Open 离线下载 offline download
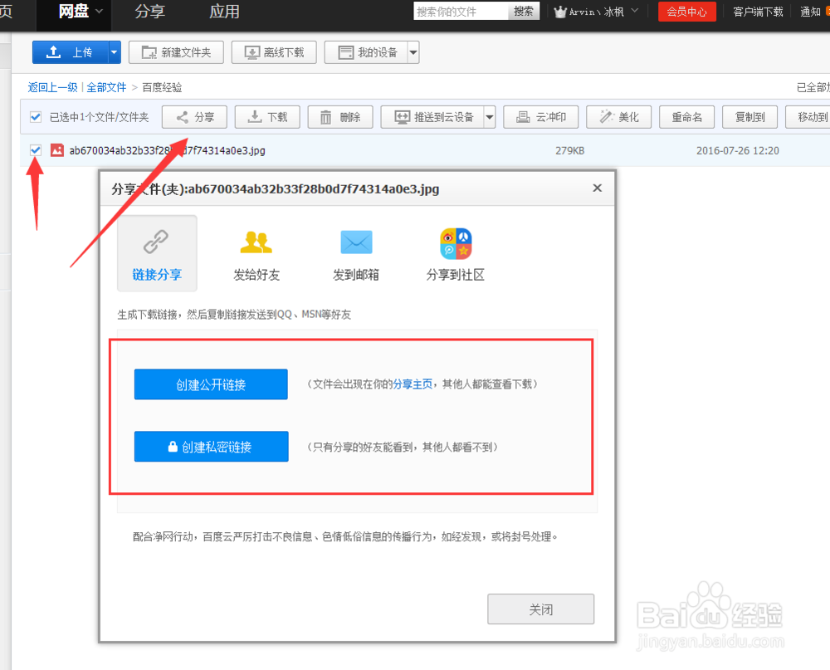This screenshot has width=830, height=670. [274, 52]
